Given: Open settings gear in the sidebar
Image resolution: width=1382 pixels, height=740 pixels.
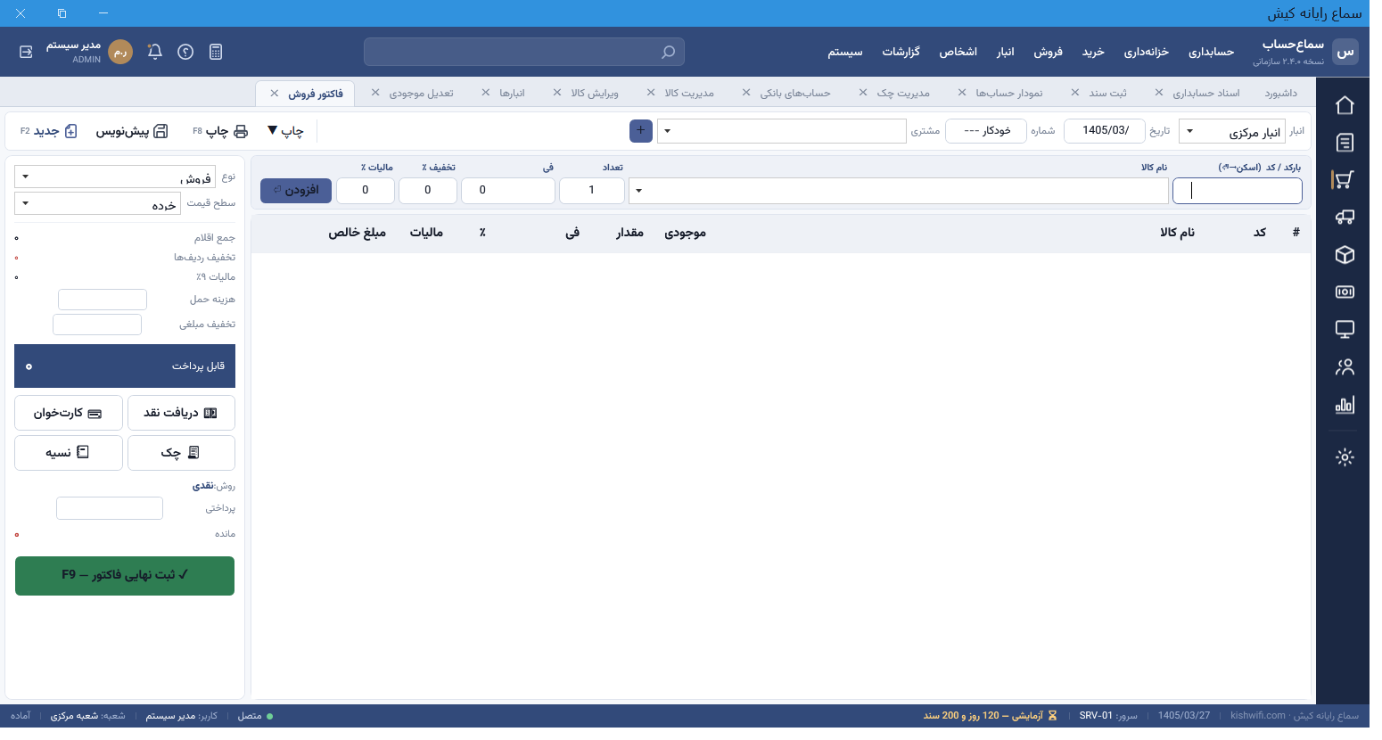Looking at the screenshot, I should [x=1345, y=457].
